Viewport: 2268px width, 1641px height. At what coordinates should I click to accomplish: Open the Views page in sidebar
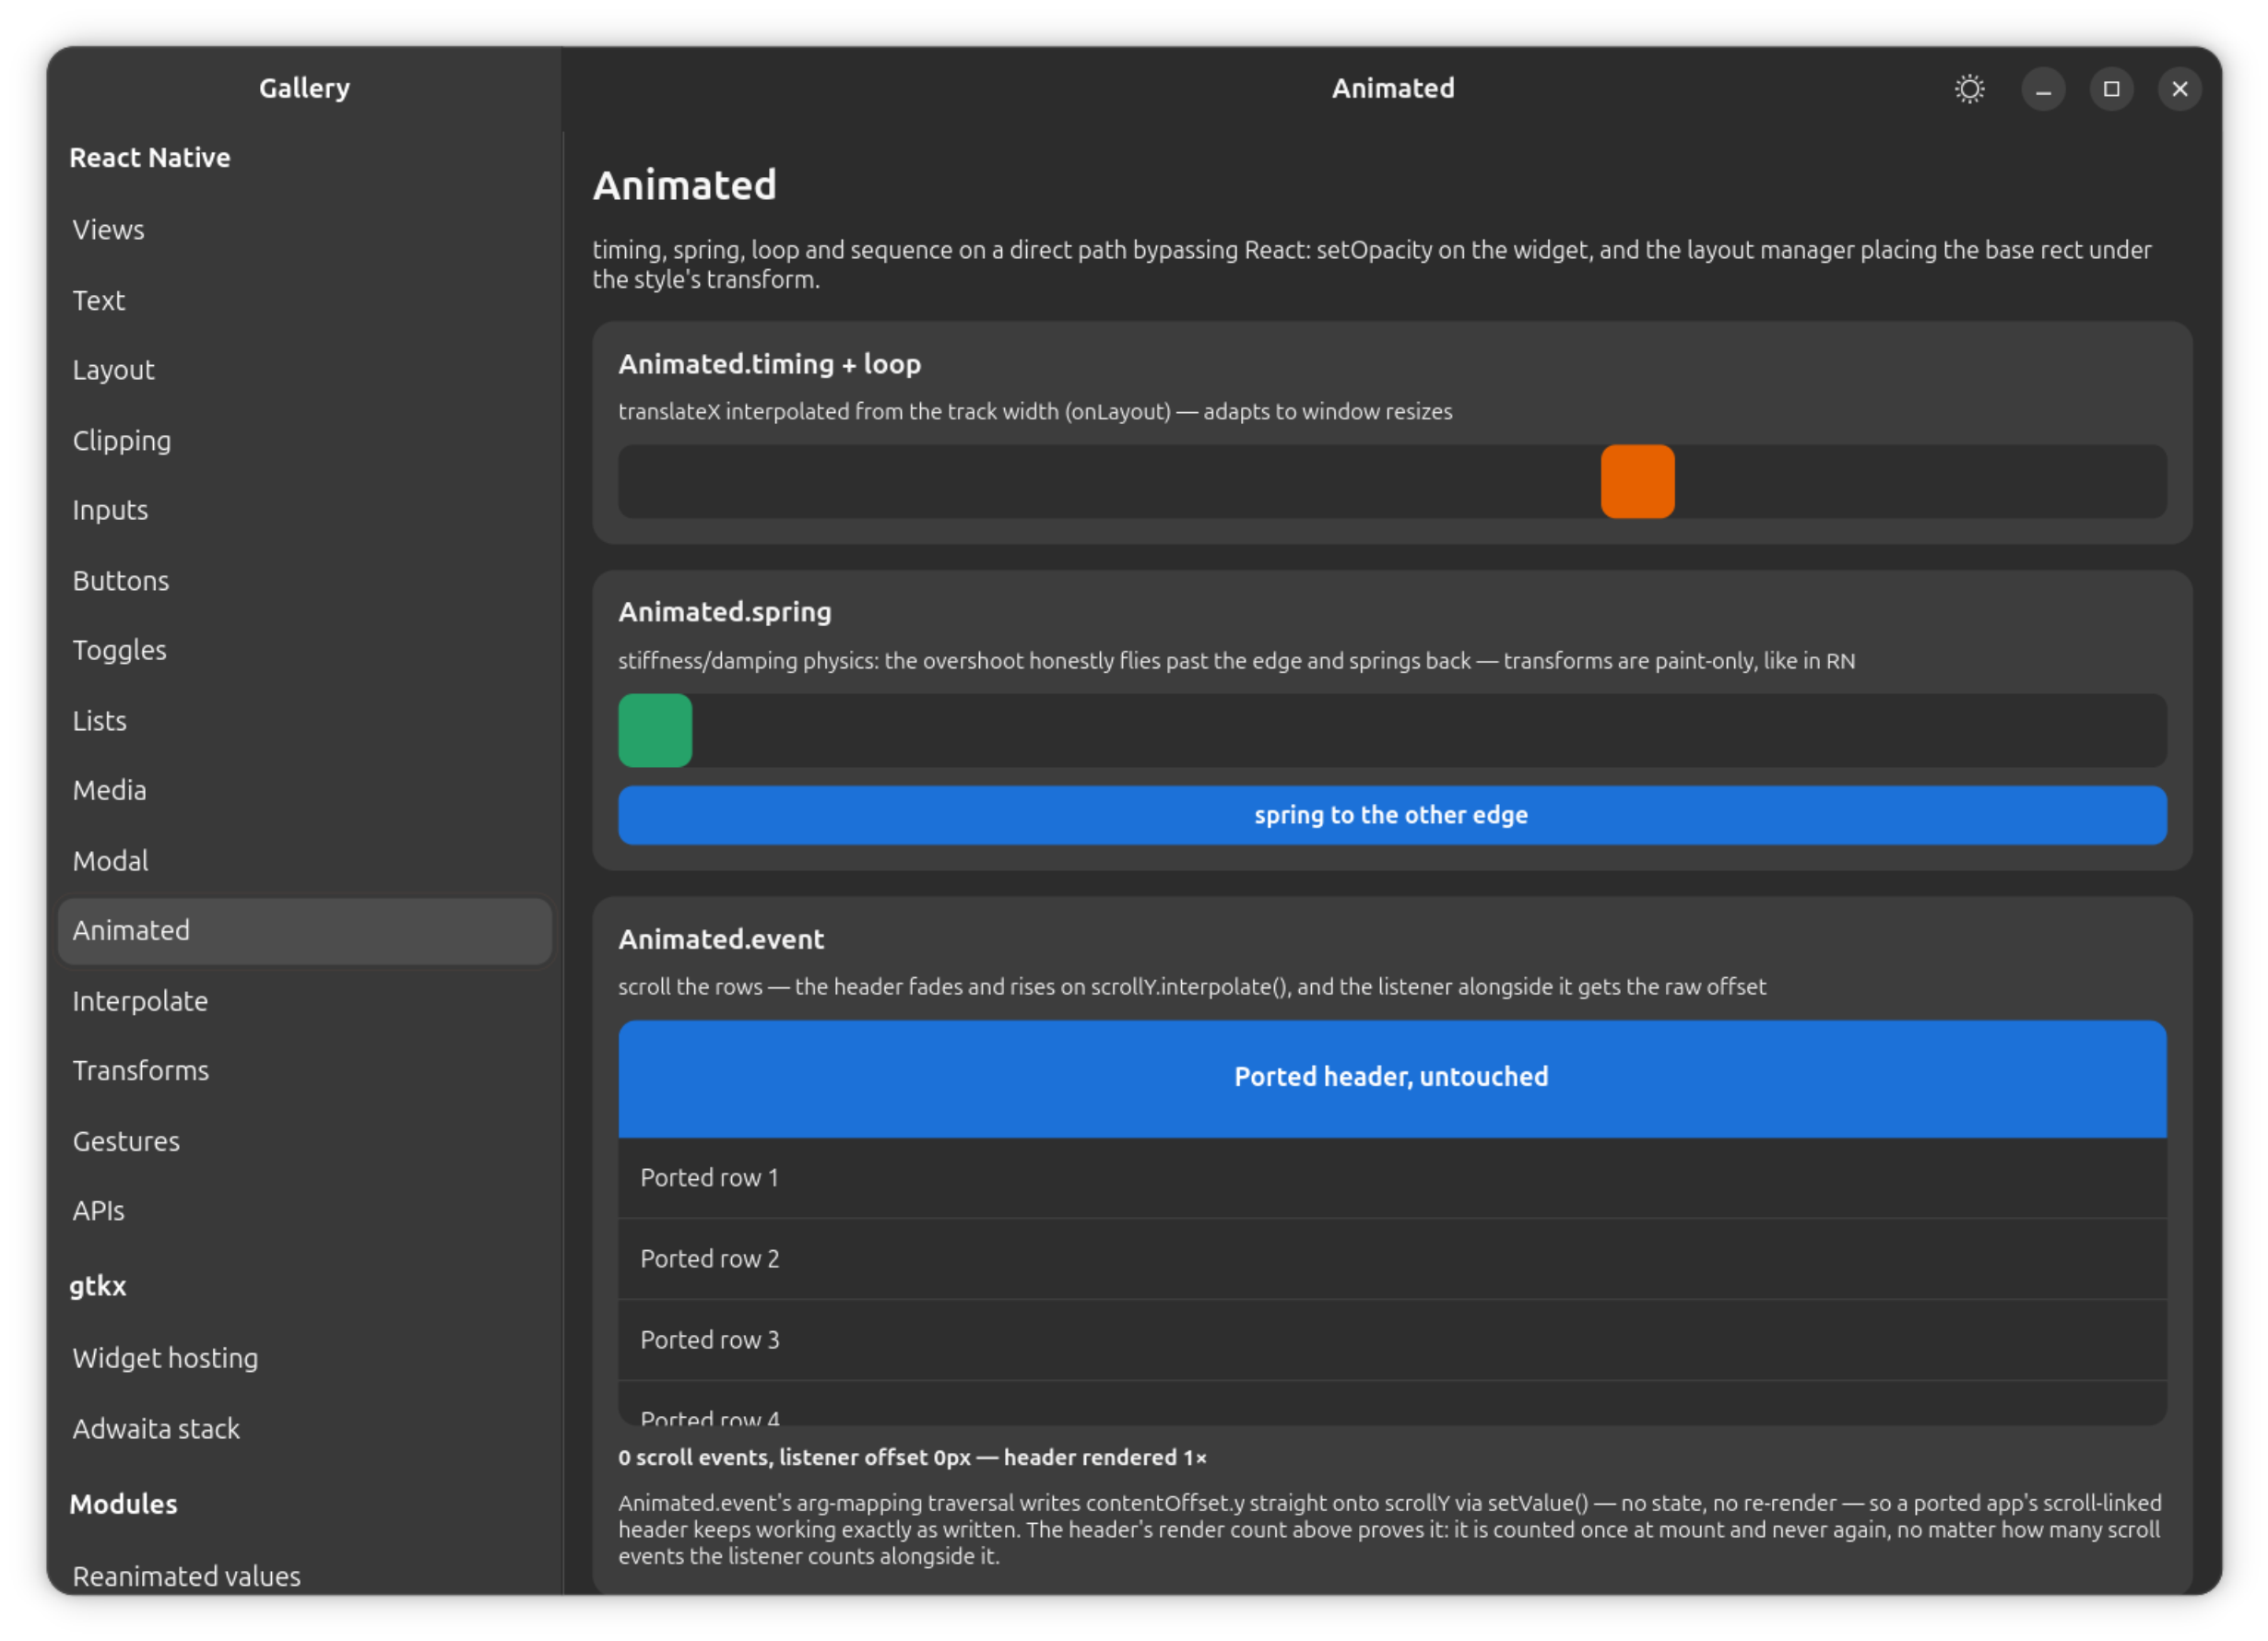pos(305,230)
